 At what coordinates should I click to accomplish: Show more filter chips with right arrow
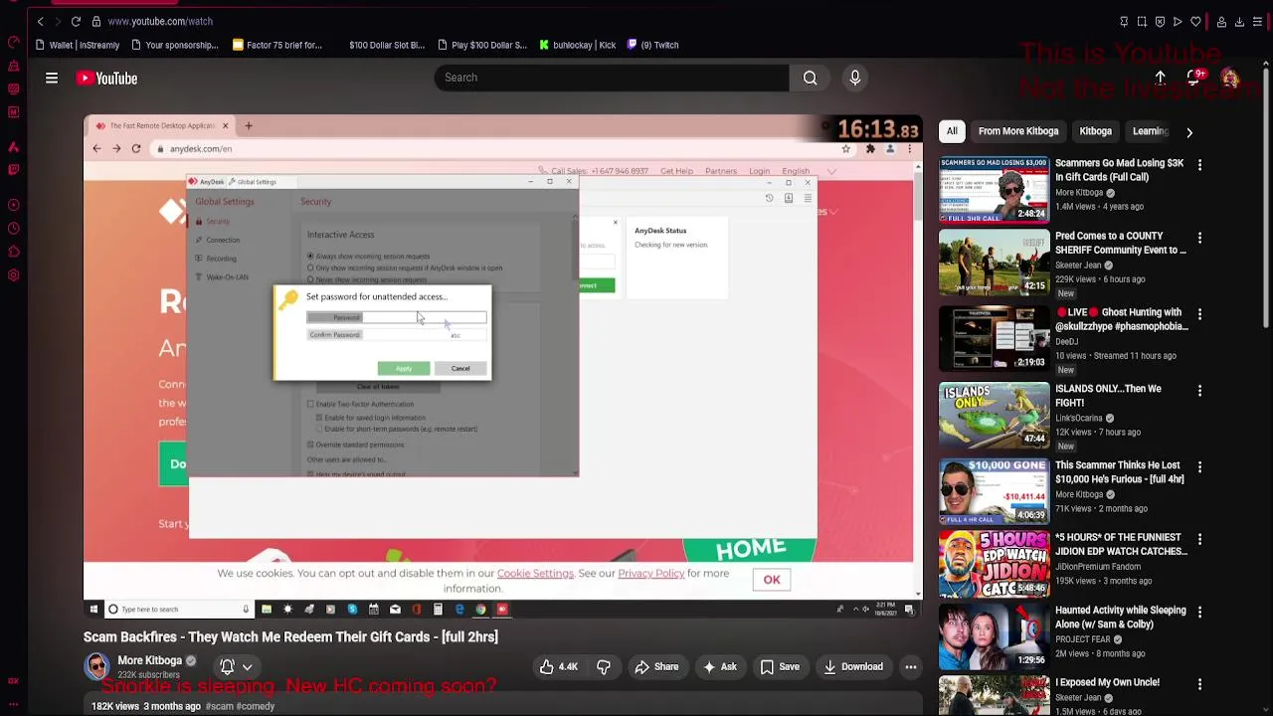1189,131
